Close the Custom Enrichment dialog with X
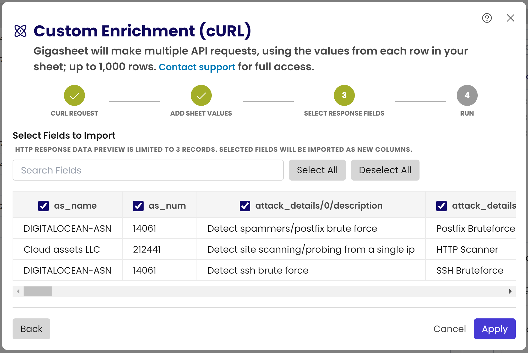The width and height of the screenshot is (528, 353). [510, 18]
